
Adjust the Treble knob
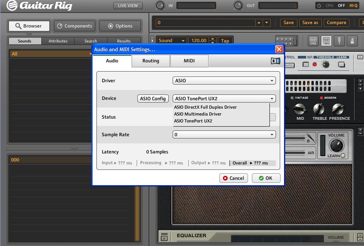coord(318,109)
